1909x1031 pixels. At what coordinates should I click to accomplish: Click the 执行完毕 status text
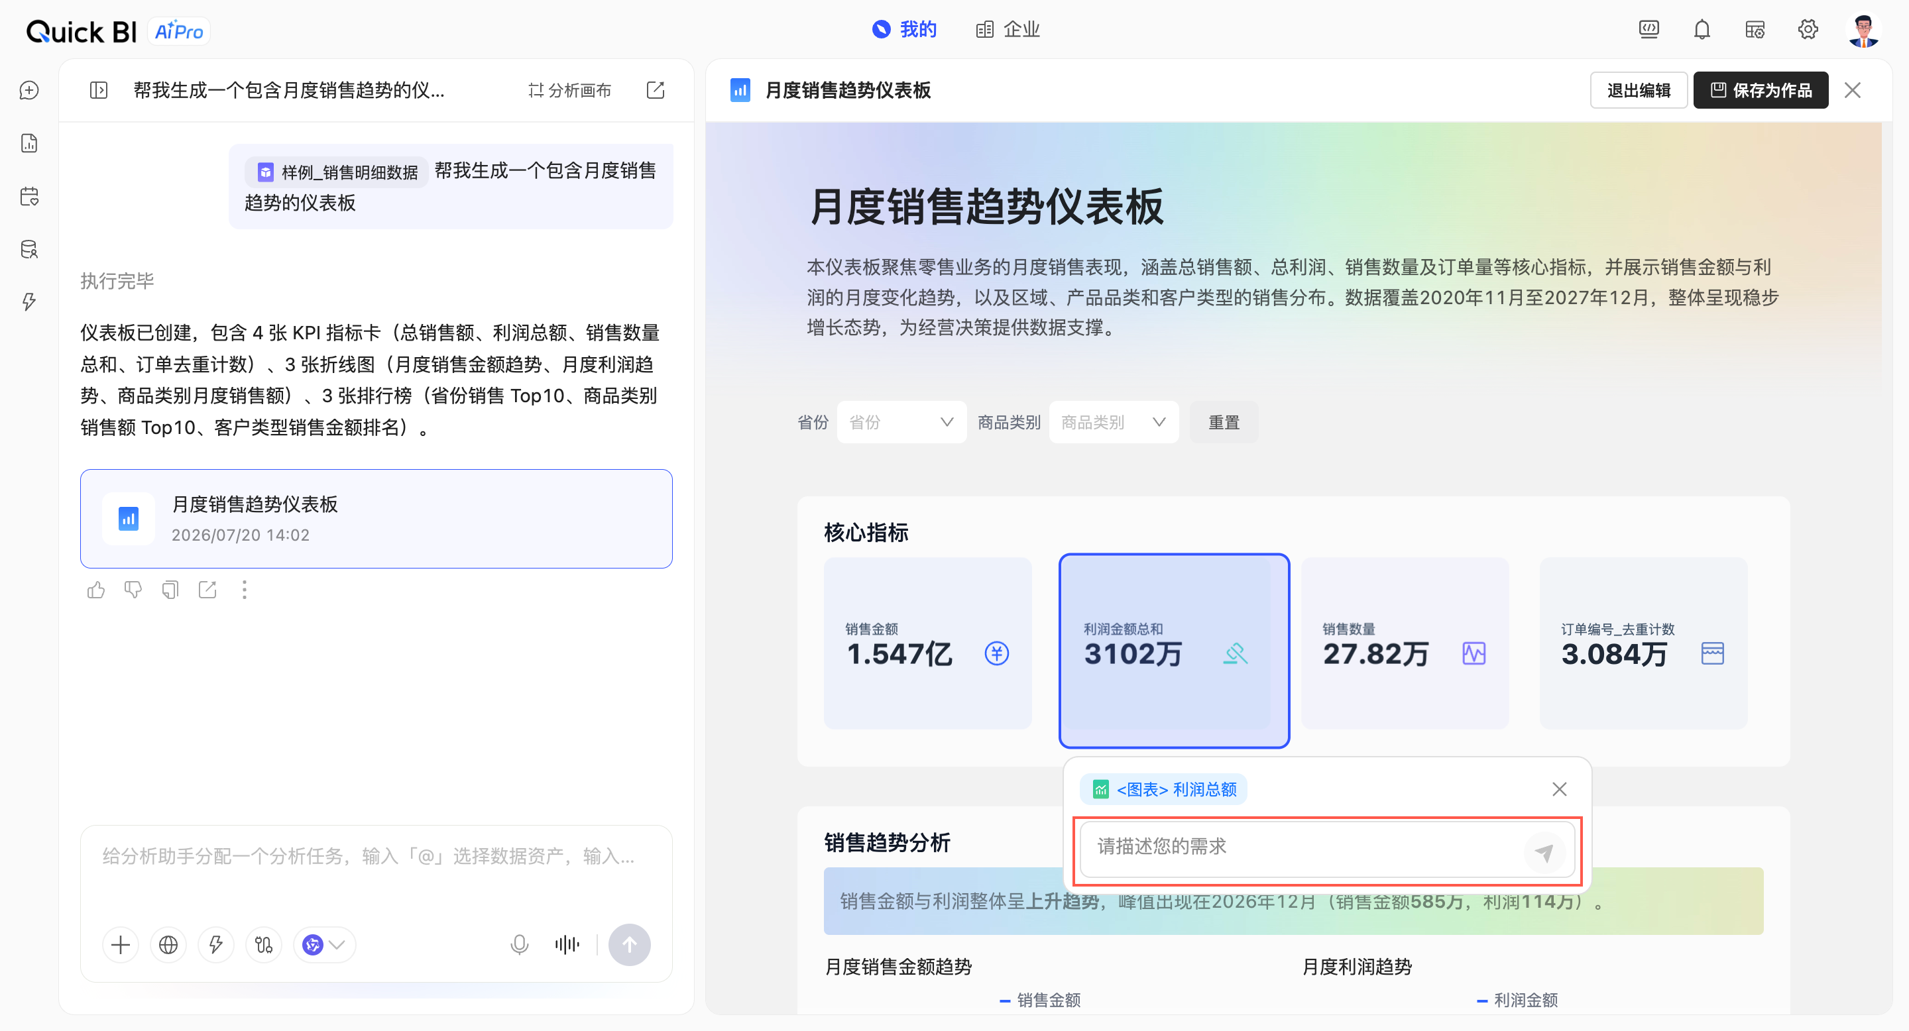[117, 281]
